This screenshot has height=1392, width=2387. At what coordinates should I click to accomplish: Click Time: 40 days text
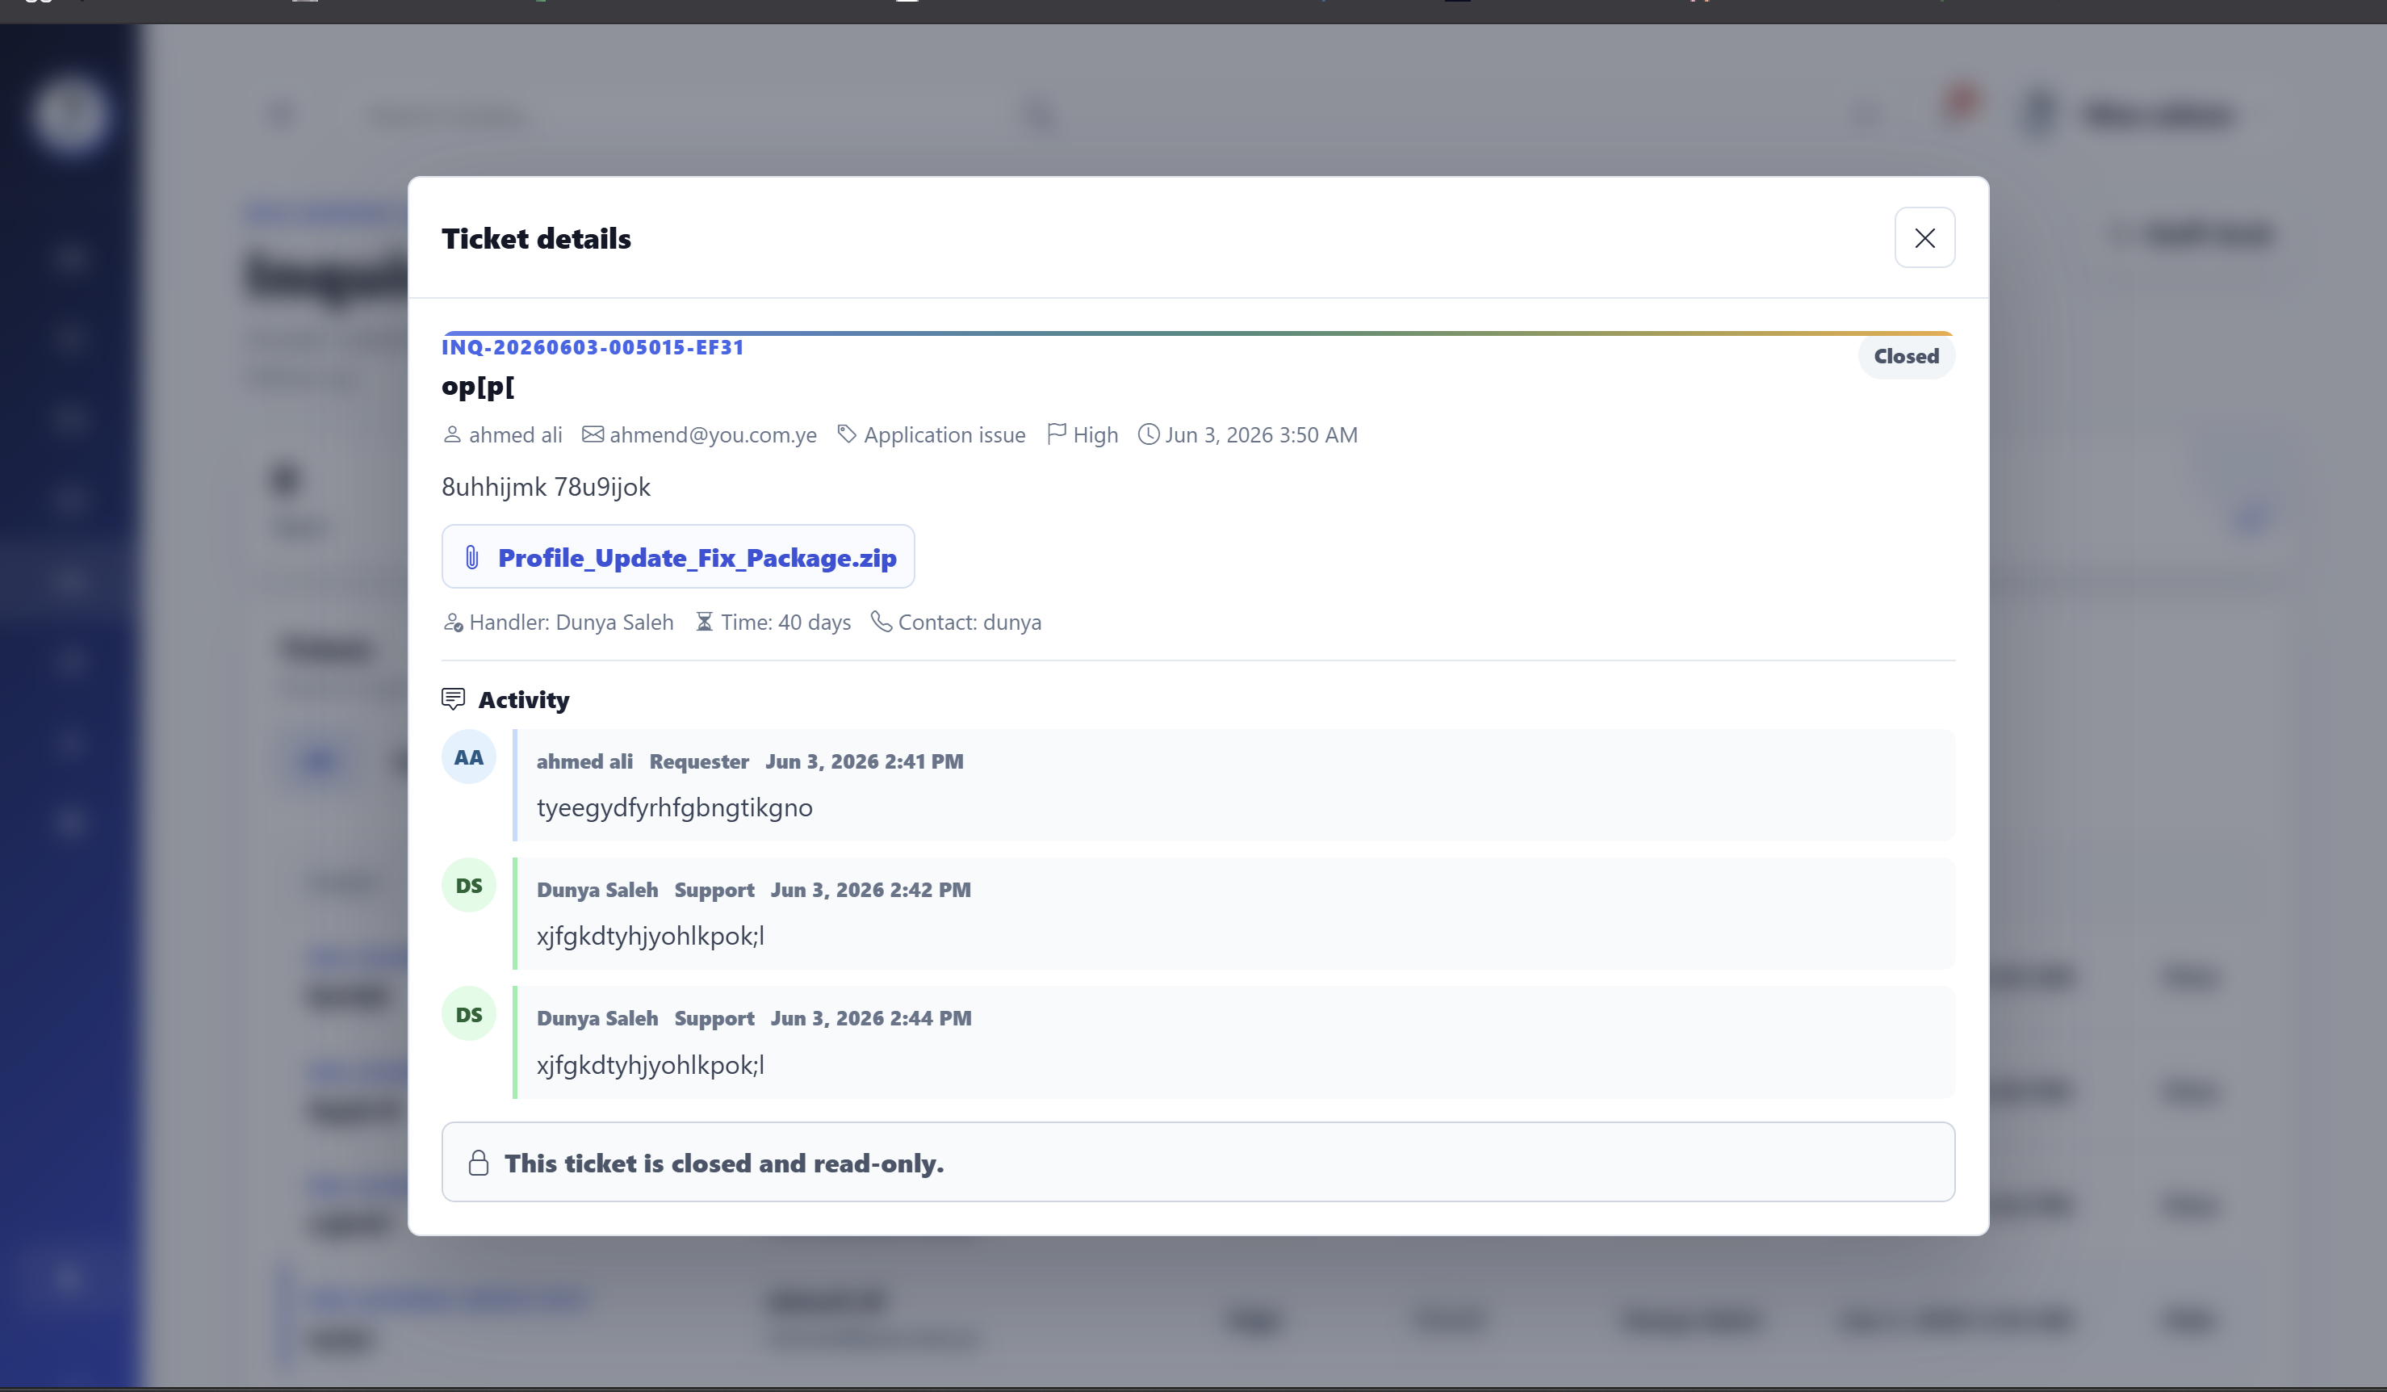(785, 623)
